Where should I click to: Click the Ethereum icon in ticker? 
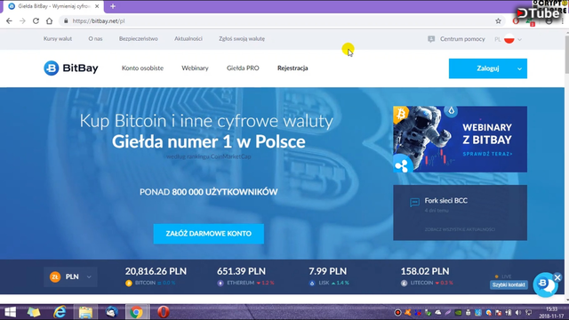[x=220, y=283]
